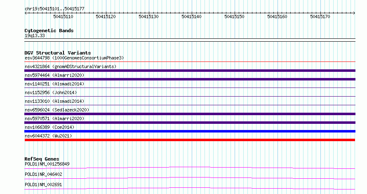367x194 pixels.
Task: Click ruler position 50415110
Action: [x=63, y=17]
